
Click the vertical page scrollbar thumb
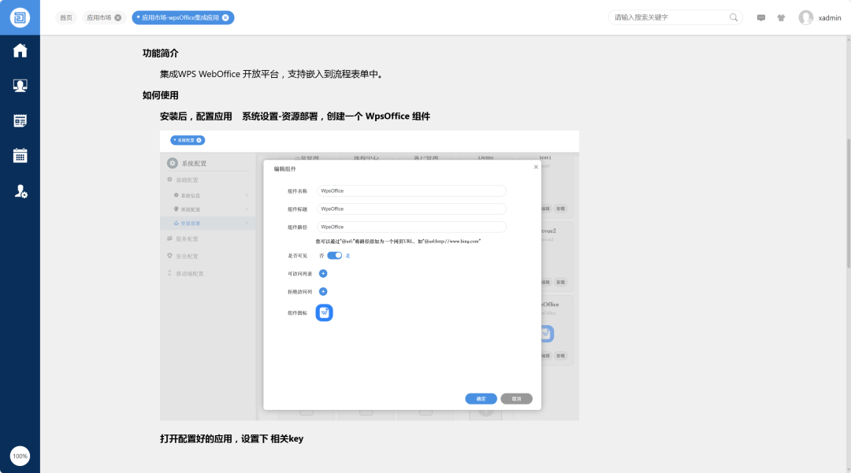pos(849,203)
